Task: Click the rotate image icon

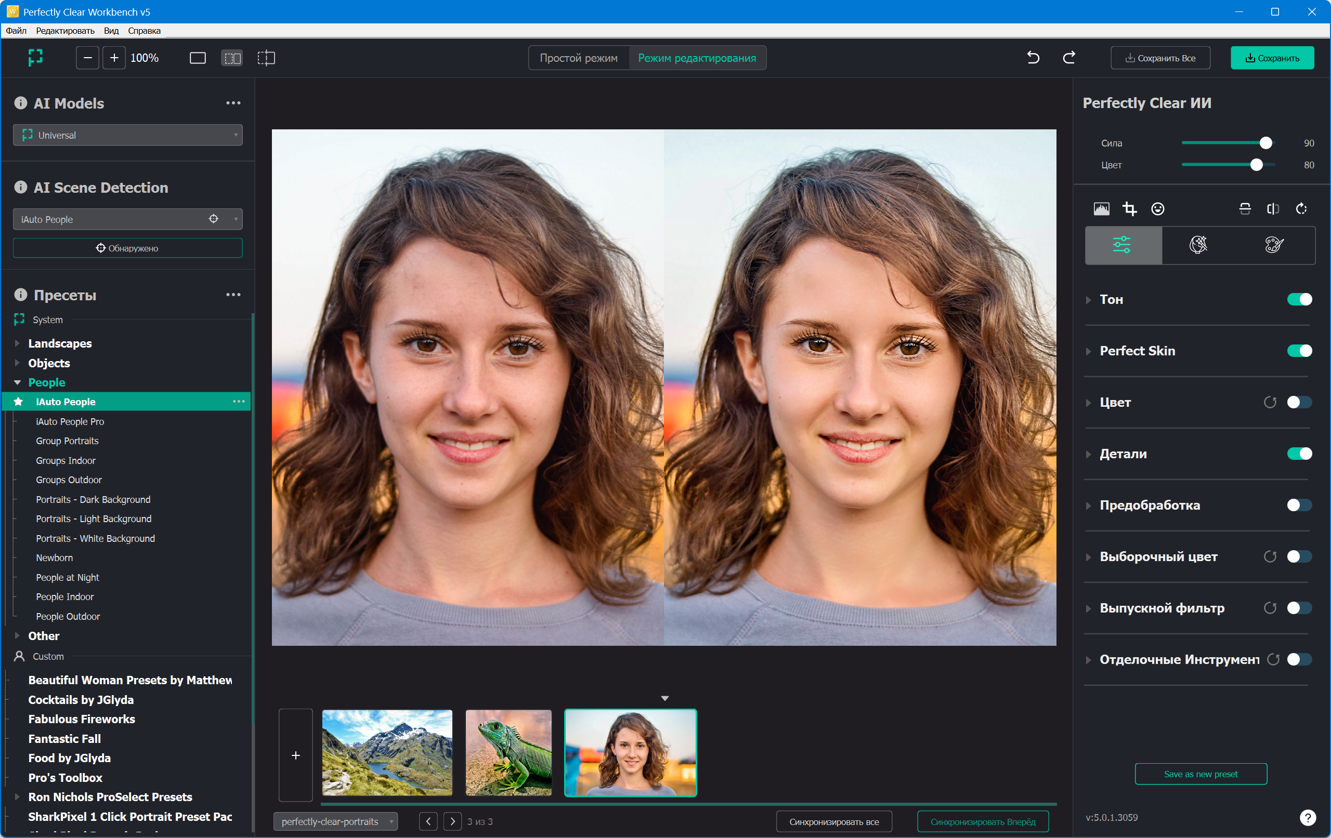Action: pyautogui.click(x=1301, y=209)
